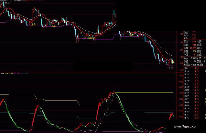The height and width of the screenshot is (133, 206).
Task: Select the 10:18 trade tick row
Action: [195, 72]
